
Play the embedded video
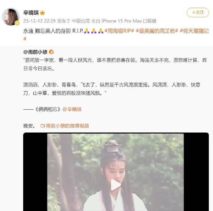pos(116,185)
